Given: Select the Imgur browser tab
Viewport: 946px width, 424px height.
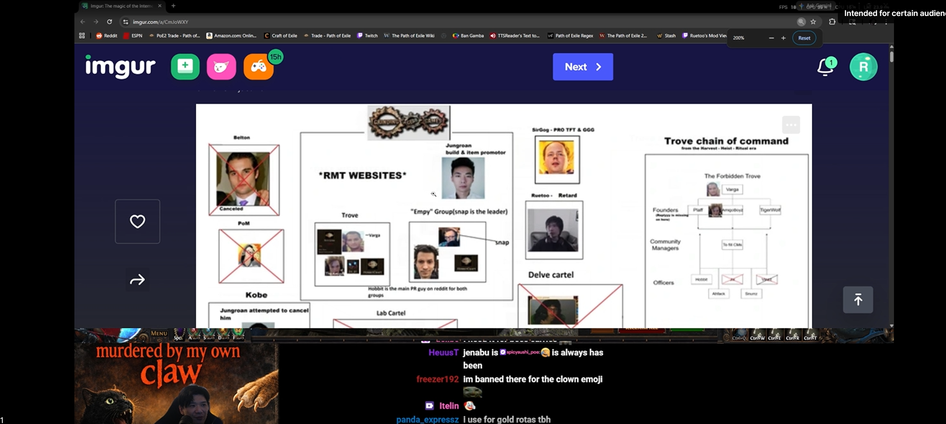Looking at the screenshot, I should coord(122,6).
